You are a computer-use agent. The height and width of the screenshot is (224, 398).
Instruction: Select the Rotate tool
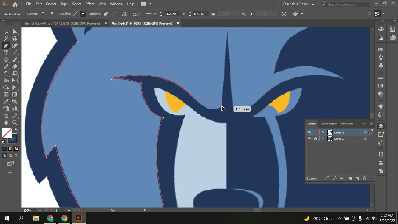click(x=6, y=74)
